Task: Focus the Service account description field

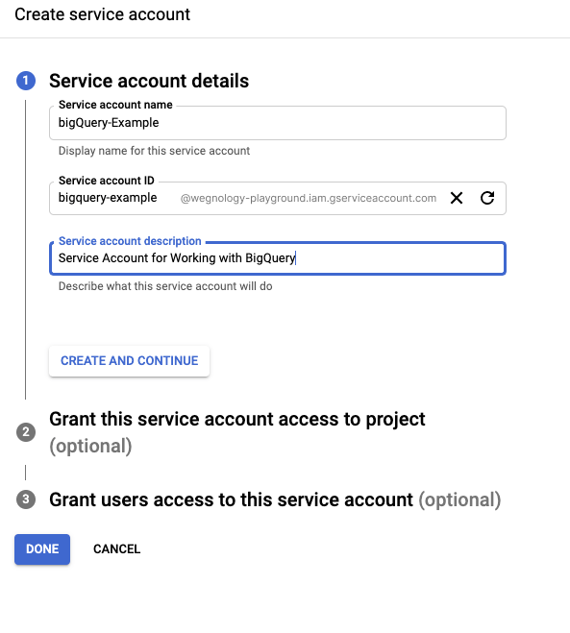Action: click(278, 258)
